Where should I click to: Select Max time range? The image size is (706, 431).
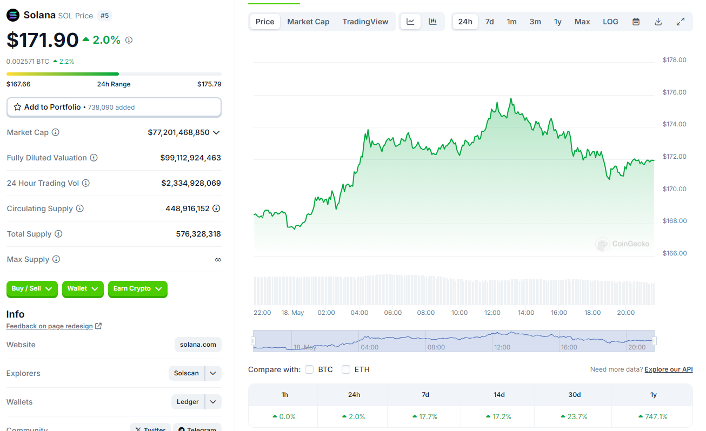tap(582, 22)
